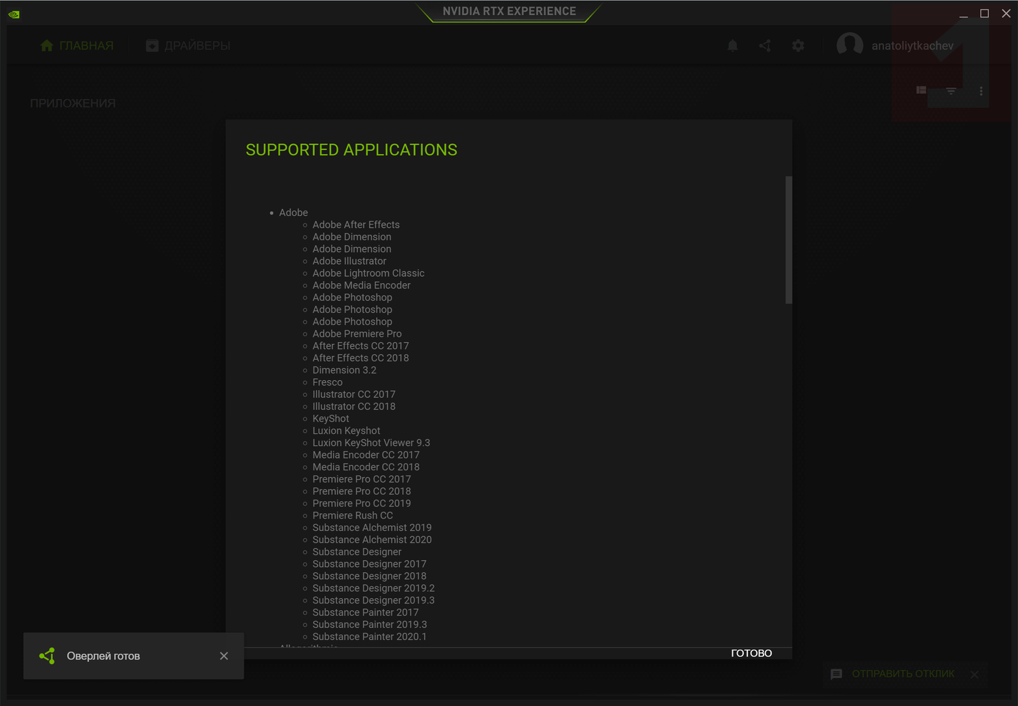
Task: Select 'Adobe After Effects' in the list
Action: (356, 225)
